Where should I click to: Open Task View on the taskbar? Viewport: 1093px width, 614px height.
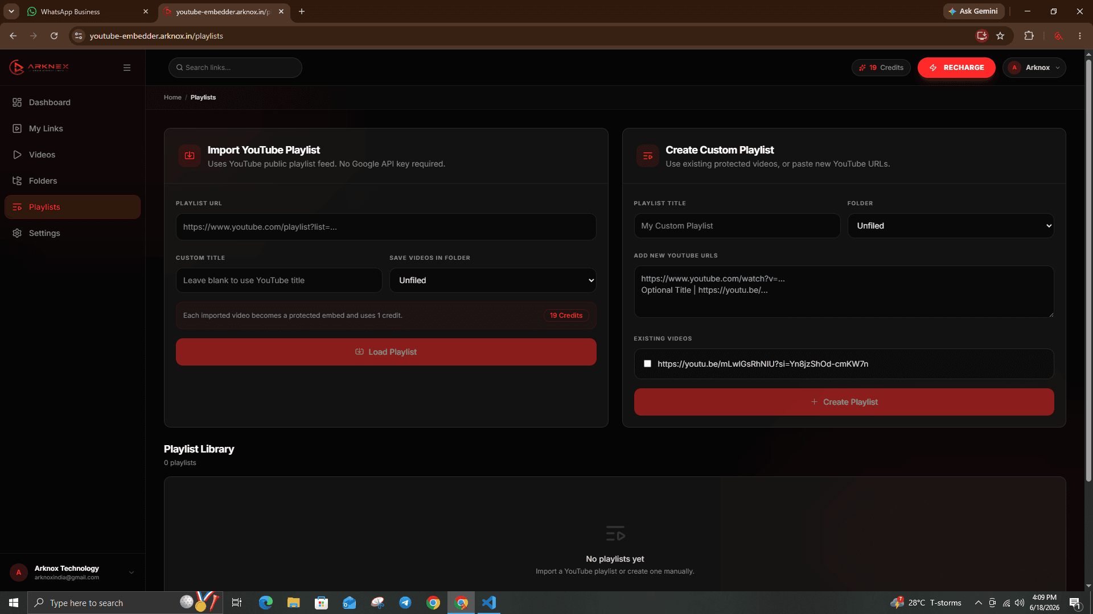tap(237, 603)
